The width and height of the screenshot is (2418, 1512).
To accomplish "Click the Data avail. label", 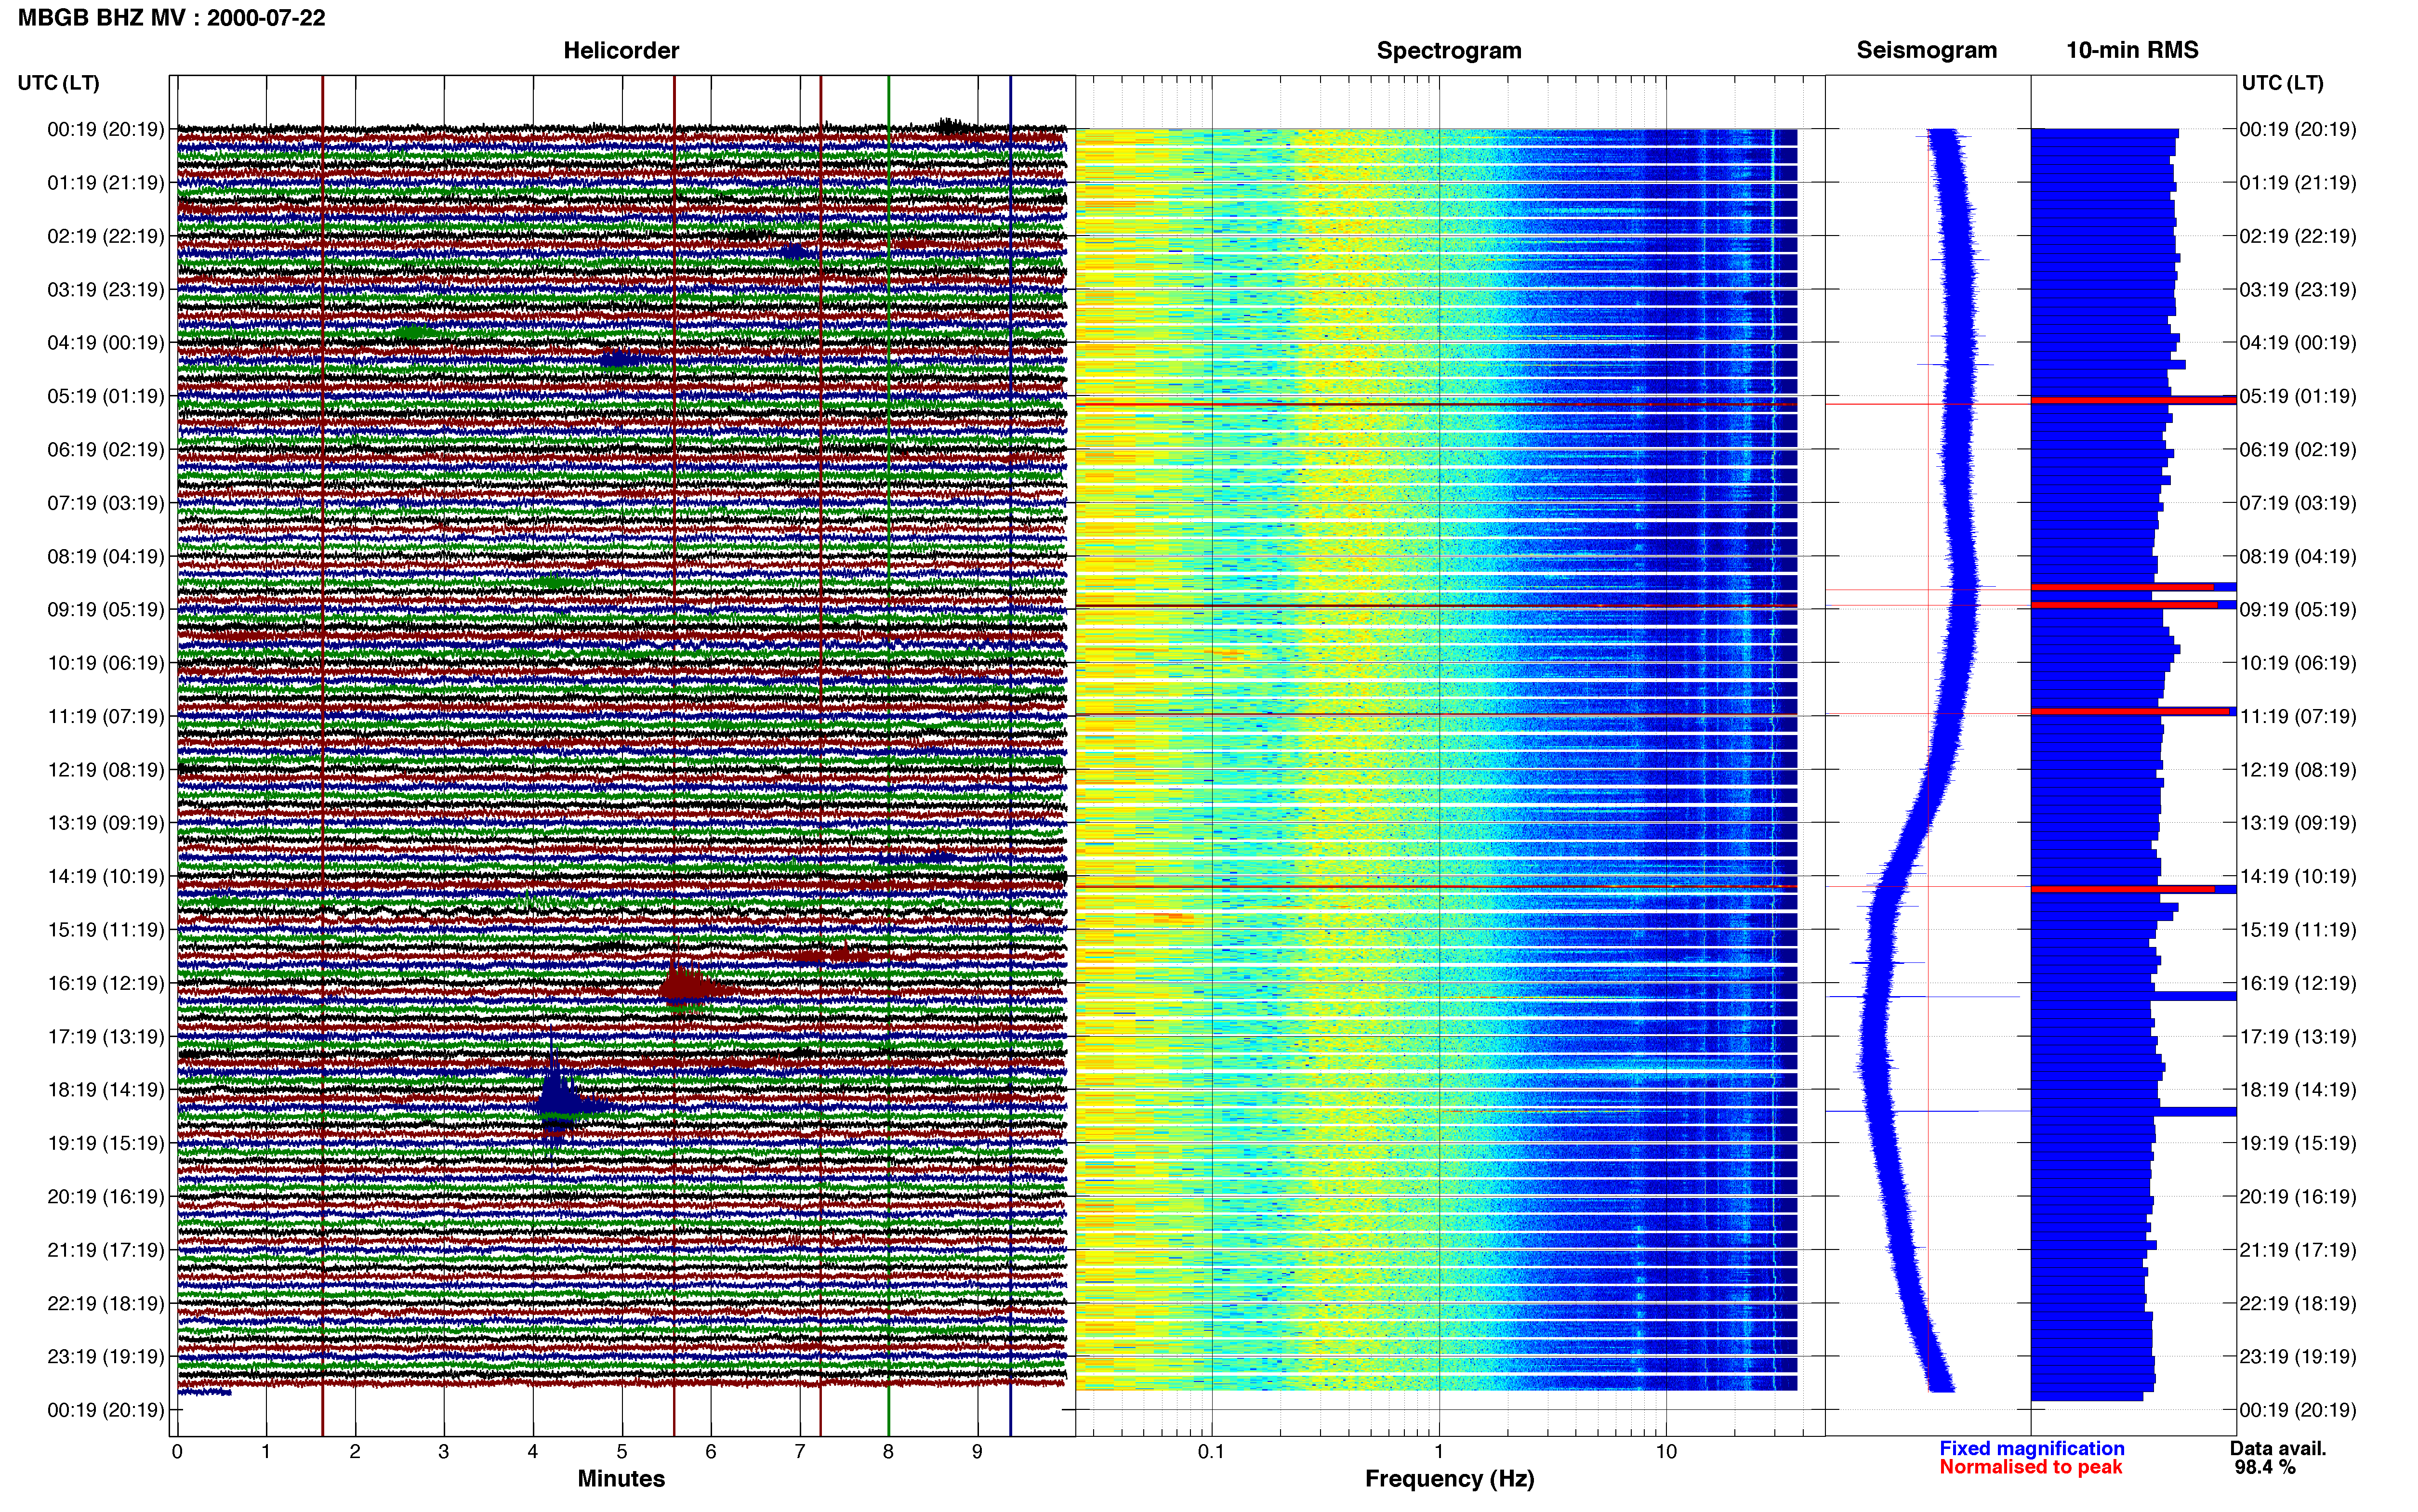I will tap(2278, 1448).
